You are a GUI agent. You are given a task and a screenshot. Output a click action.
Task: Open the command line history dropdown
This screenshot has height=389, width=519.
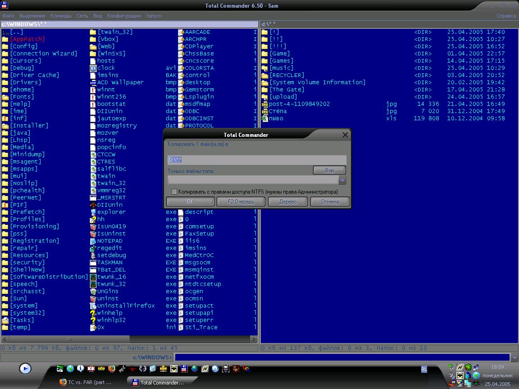pos(514,357)
